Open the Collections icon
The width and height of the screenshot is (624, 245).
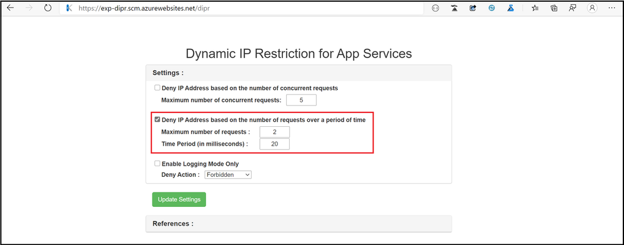[x=553, y=8]
